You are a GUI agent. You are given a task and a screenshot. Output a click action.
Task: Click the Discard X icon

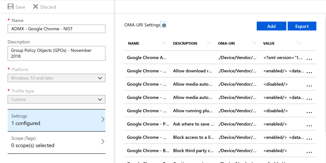click(36, 7)
